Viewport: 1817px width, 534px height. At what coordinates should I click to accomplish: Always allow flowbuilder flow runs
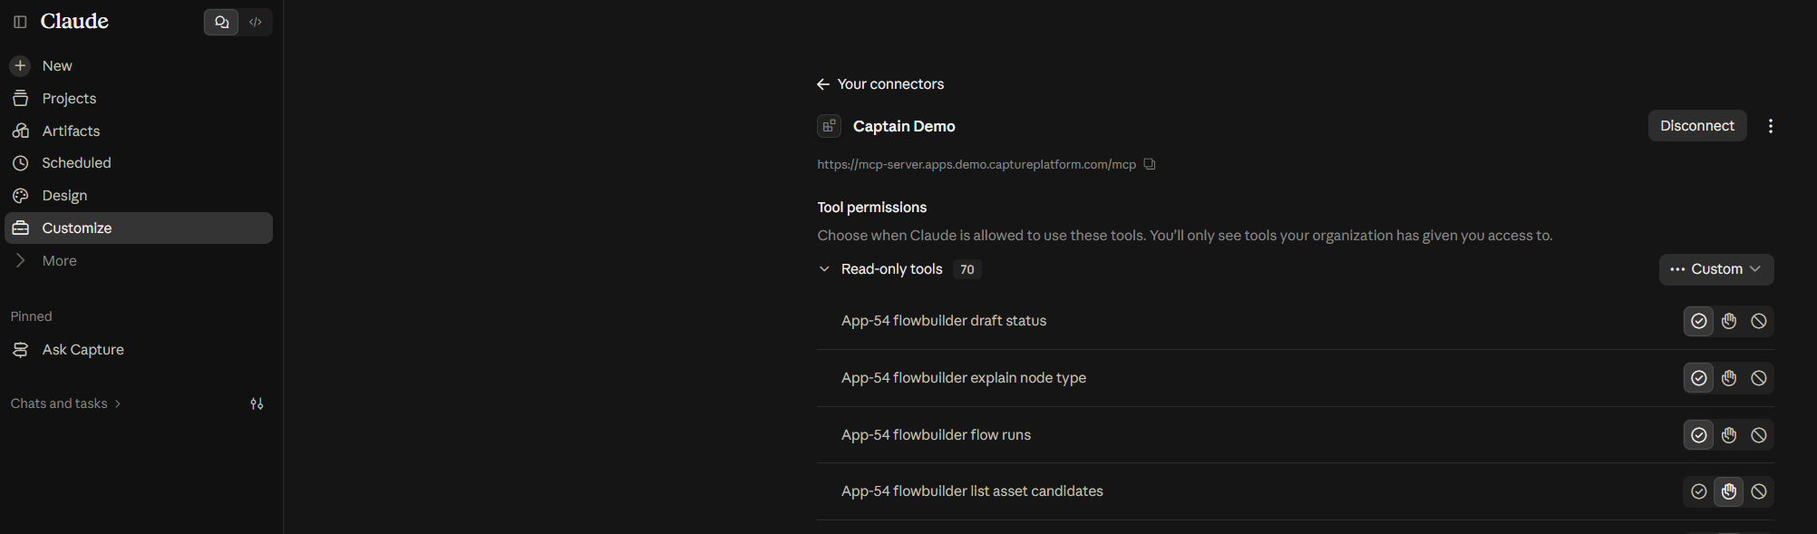pos(1699,435)
